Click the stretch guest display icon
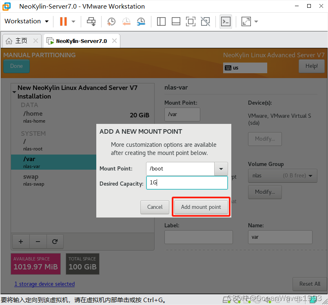 pyautogui.click(x=246, y=21)
